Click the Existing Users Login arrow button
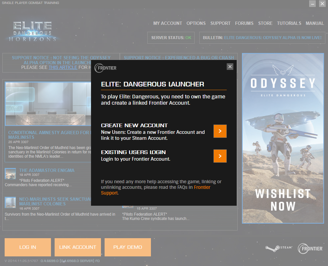 (220, 156)
